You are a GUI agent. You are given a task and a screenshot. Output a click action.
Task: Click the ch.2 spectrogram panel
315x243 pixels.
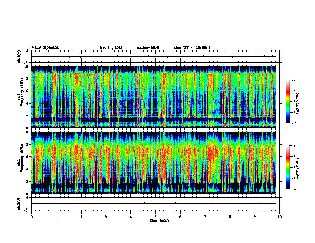[x=154, y=163]
